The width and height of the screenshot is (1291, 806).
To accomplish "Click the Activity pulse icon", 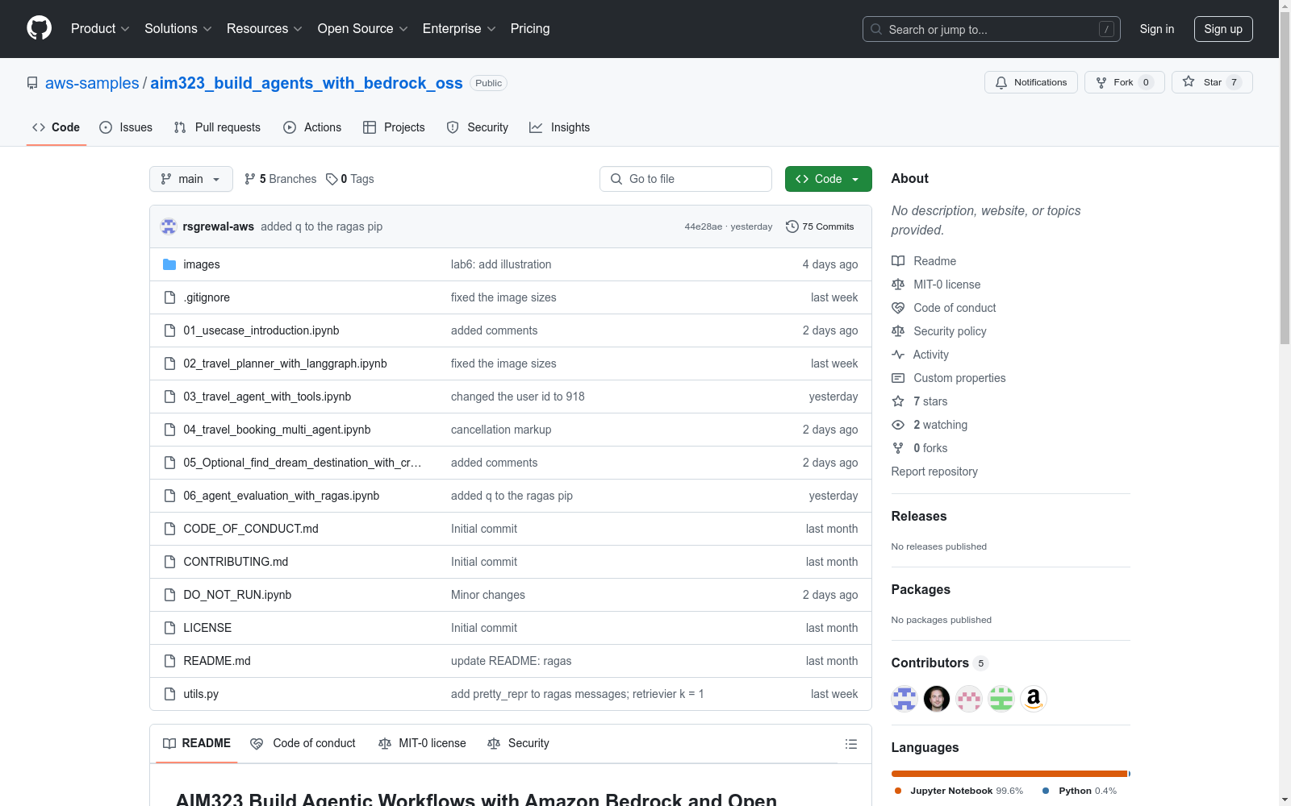I will 898,355.
